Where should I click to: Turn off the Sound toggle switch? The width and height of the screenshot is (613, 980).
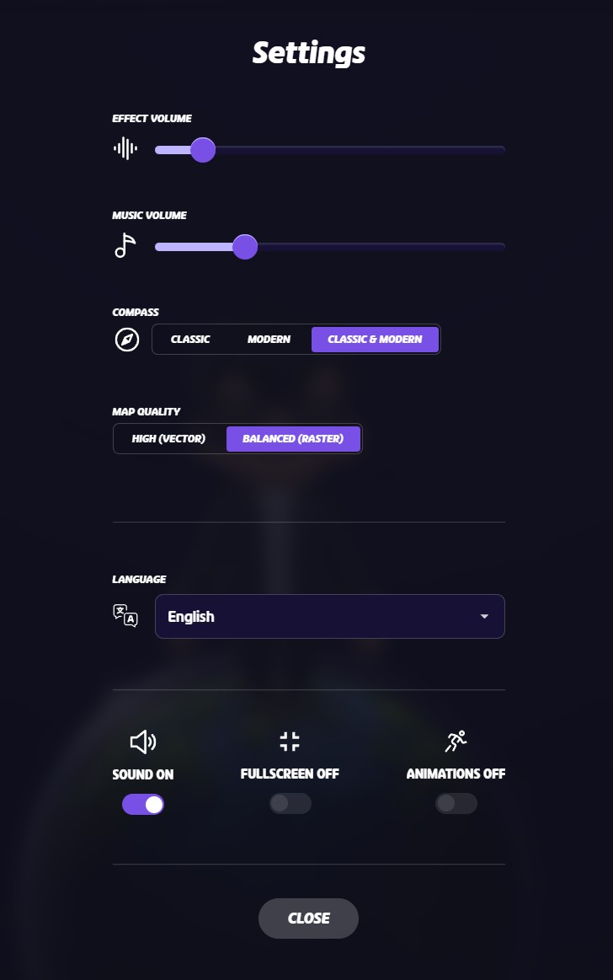tap(143, 805)
